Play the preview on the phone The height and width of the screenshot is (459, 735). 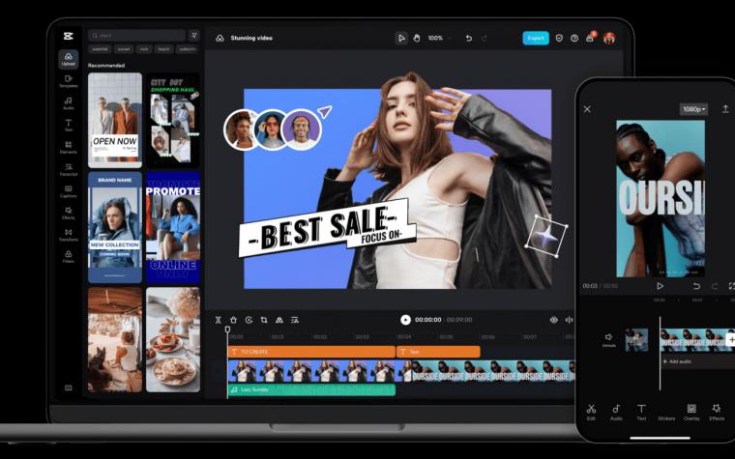[x=660, y=286]
